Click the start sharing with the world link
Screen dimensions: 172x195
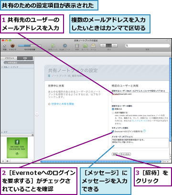[x=63, y=104]
